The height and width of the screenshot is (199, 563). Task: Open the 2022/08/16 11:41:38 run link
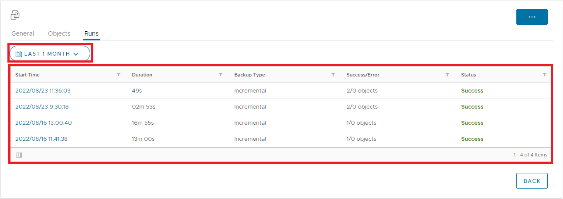pos(42,139)
